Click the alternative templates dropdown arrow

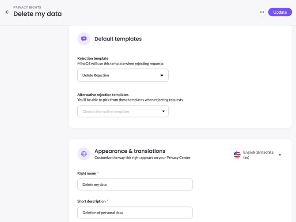(x=163, y=111)
